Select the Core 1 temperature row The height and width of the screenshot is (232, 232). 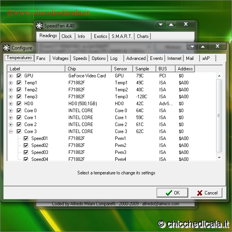(31, 118)
